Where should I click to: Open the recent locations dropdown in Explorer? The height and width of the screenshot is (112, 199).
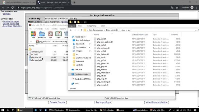click(79, 30)
